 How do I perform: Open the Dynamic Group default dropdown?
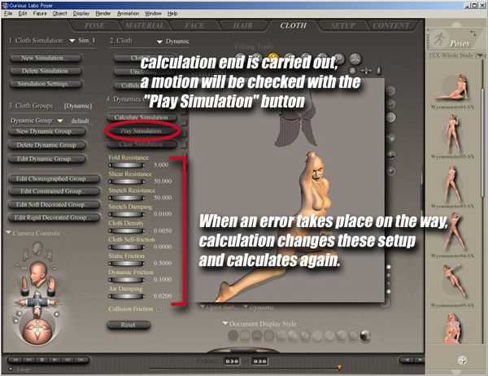pyautogui.click(x=60, y=120)
